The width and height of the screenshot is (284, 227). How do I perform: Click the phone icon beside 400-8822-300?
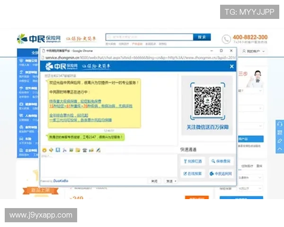click(226, 39)
